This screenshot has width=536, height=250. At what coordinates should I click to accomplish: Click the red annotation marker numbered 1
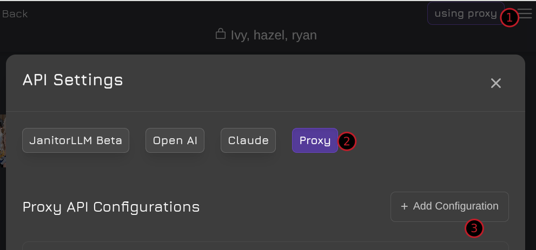click(x=509, y=17)
